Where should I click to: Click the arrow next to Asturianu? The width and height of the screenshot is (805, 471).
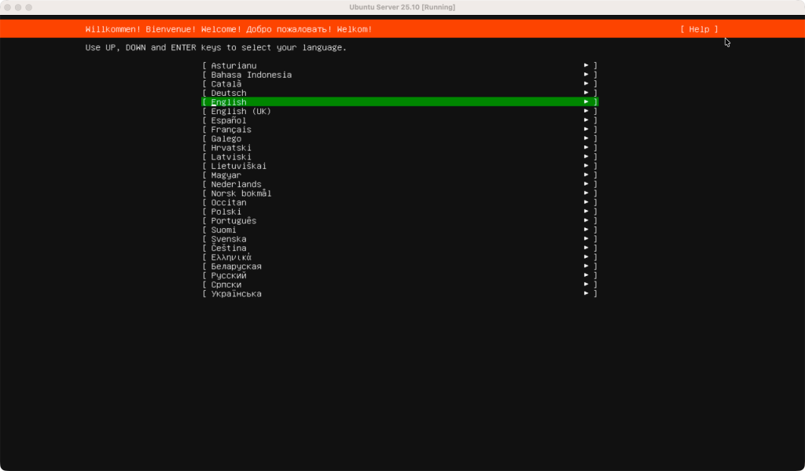[586, 65]
